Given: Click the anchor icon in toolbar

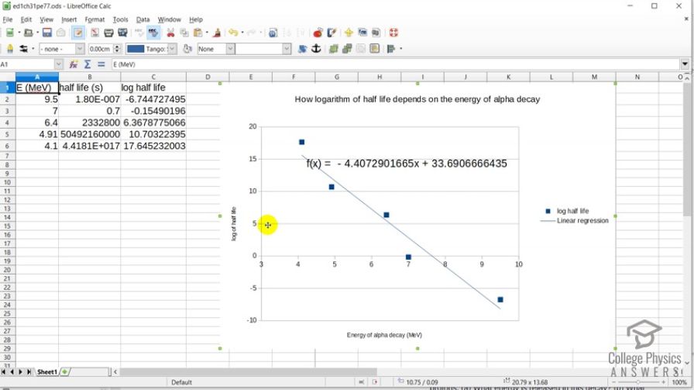Looking at the screenshot, I should click(x=315, y=49).
